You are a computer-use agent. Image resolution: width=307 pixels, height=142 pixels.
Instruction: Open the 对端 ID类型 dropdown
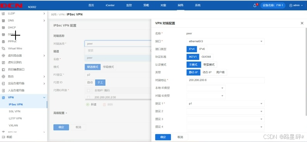click(206, 96)
